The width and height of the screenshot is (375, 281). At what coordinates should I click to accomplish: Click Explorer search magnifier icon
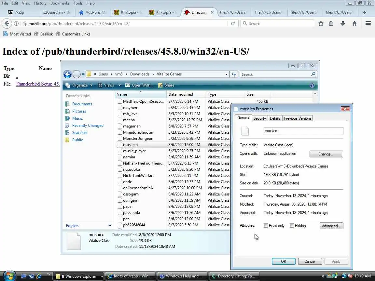[313, 74]
